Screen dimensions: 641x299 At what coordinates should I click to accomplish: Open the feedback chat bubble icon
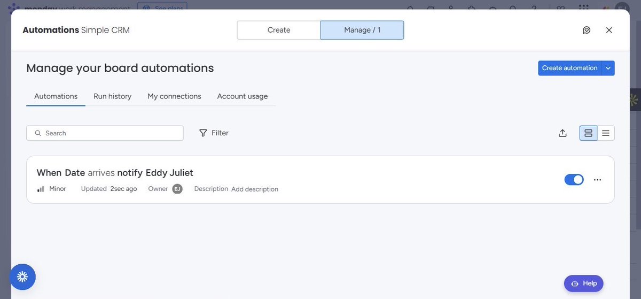click(x=587, y=30)
